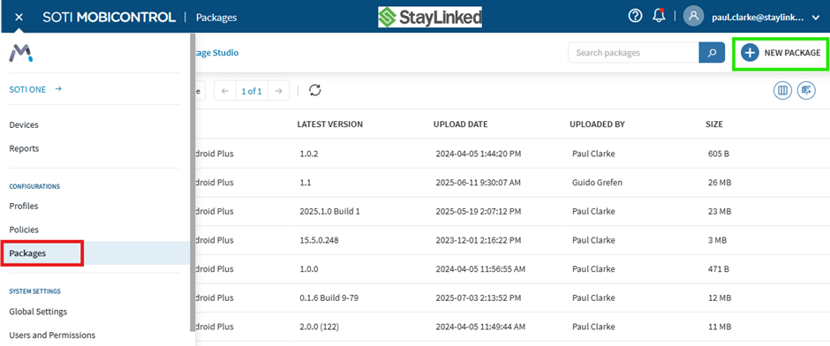
Task: Select version 15.5.0.248 cell
Action: tap(319, 240)
